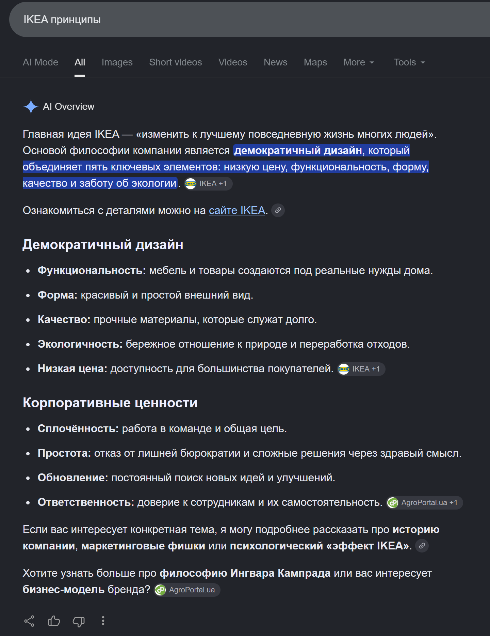Image resolution: width=490 pixels, height=636 pixels.
Task: Click the link icon after сайте IKEA
Action: [278, 210]
